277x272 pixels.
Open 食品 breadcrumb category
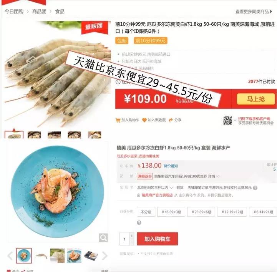(x=60, y=12)
